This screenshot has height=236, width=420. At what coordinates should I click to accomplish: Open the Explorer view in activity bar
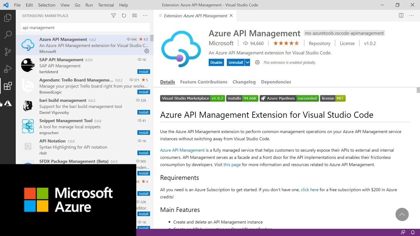8,18
